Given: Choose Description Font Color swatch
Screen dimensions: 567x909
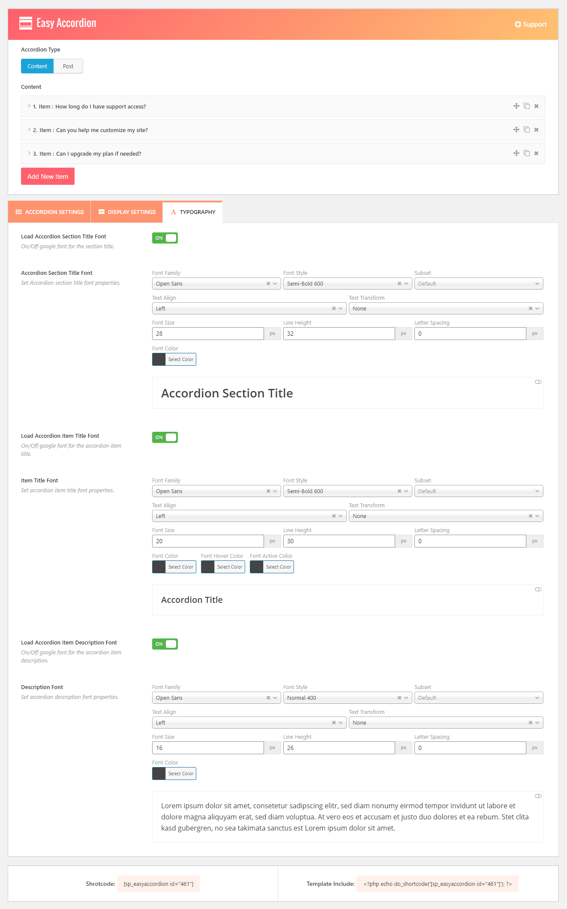Looking at the screenshot, I should click(174, 774).
